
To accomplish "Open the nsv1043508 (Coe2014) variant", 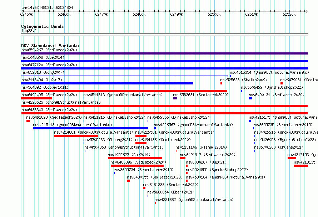I will pos(43,57).
